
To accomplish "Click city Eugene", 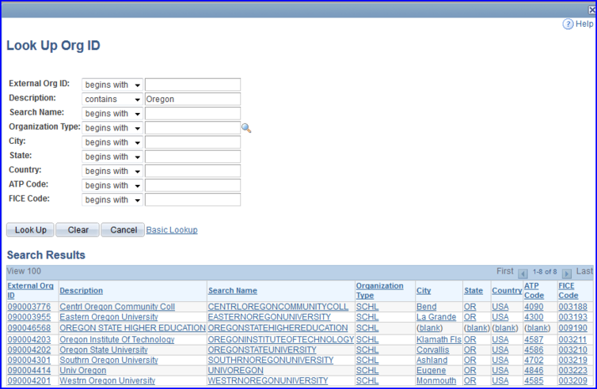I will coord(431,370).
